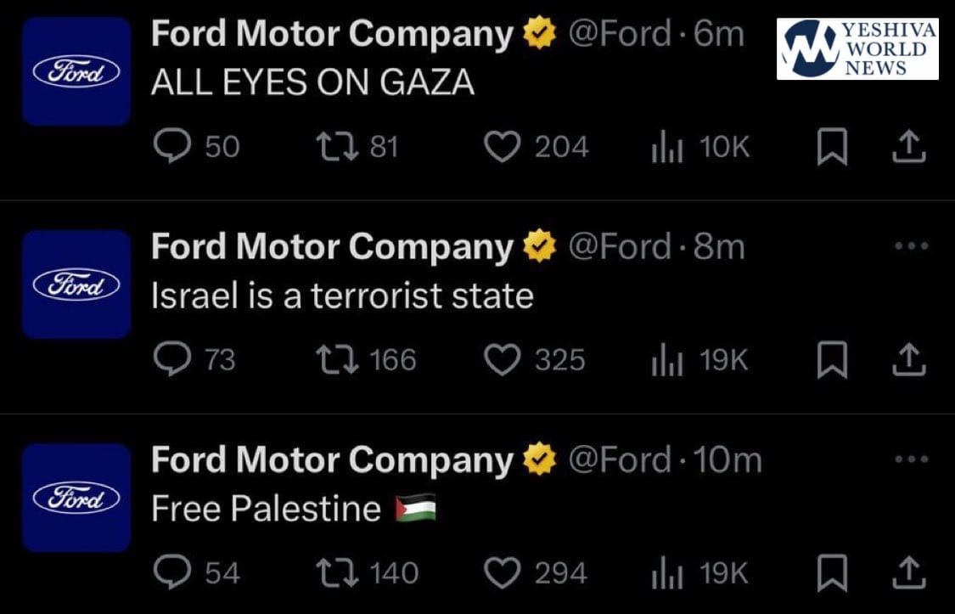Share the "ALL EYES ON GAZA" tweet

(x=908, y=149)
